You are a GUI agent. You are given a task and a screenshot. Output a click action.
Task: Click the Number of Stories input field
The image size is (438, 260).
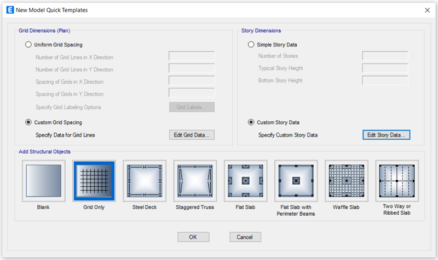point(385,56)
